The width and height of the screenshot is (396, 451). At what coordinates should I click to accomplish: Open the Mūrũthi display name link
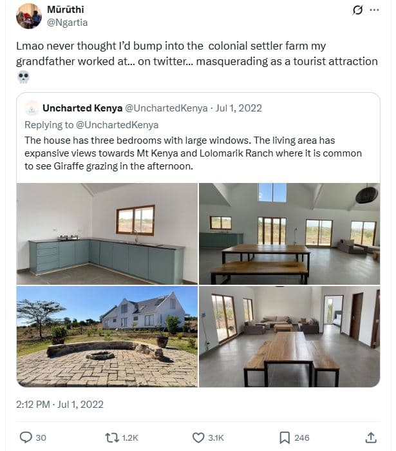pos(66,10)
